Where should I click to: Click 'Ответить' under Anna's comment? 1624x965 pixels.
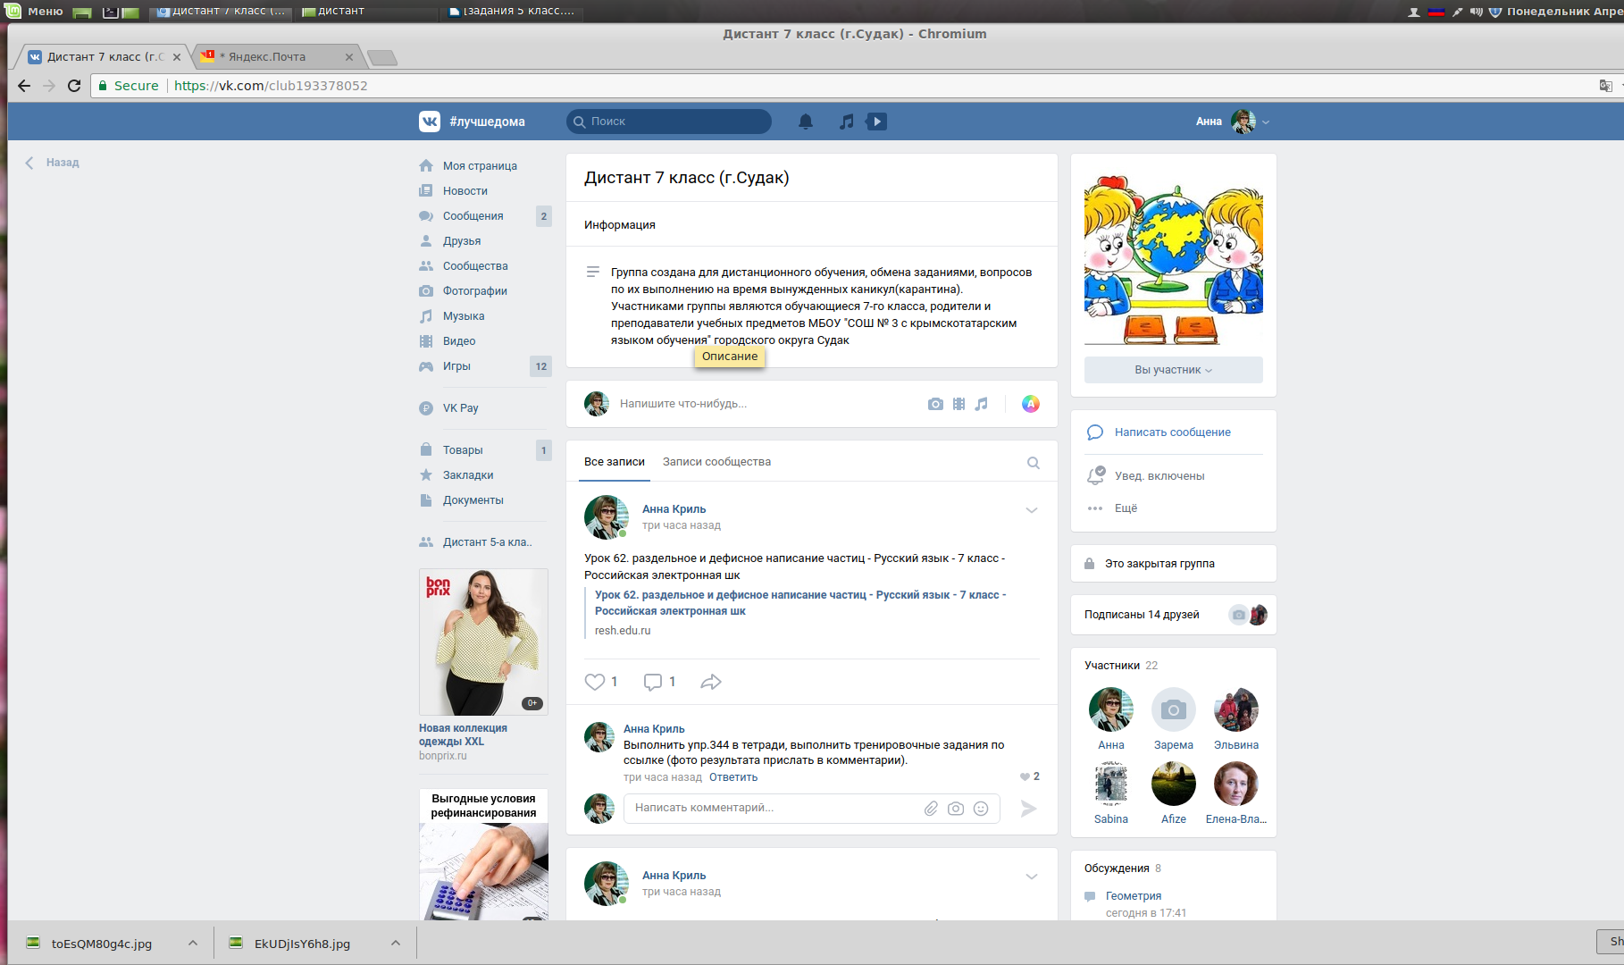click(732, 777)
